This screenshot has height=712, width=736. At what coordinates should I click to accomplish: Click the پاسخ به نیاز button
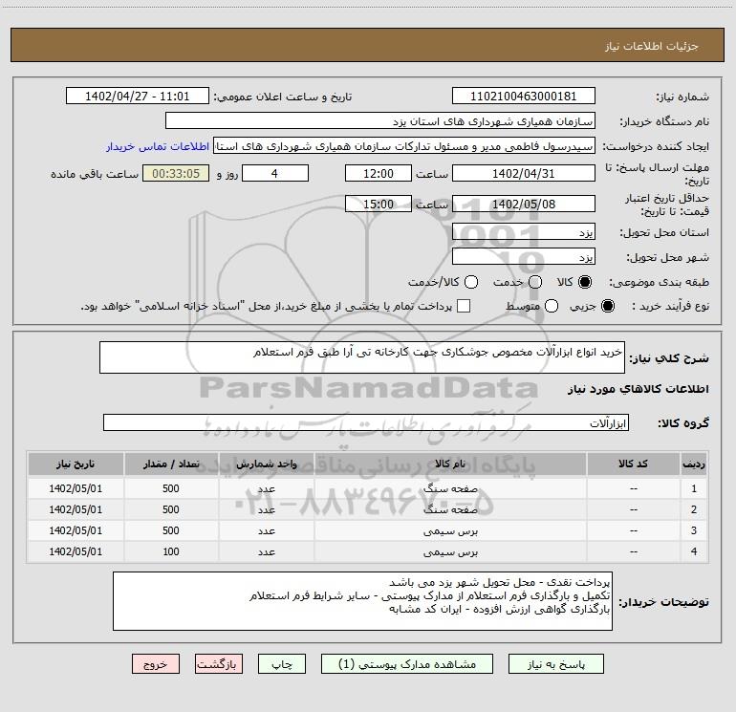[x=556, y=664]
